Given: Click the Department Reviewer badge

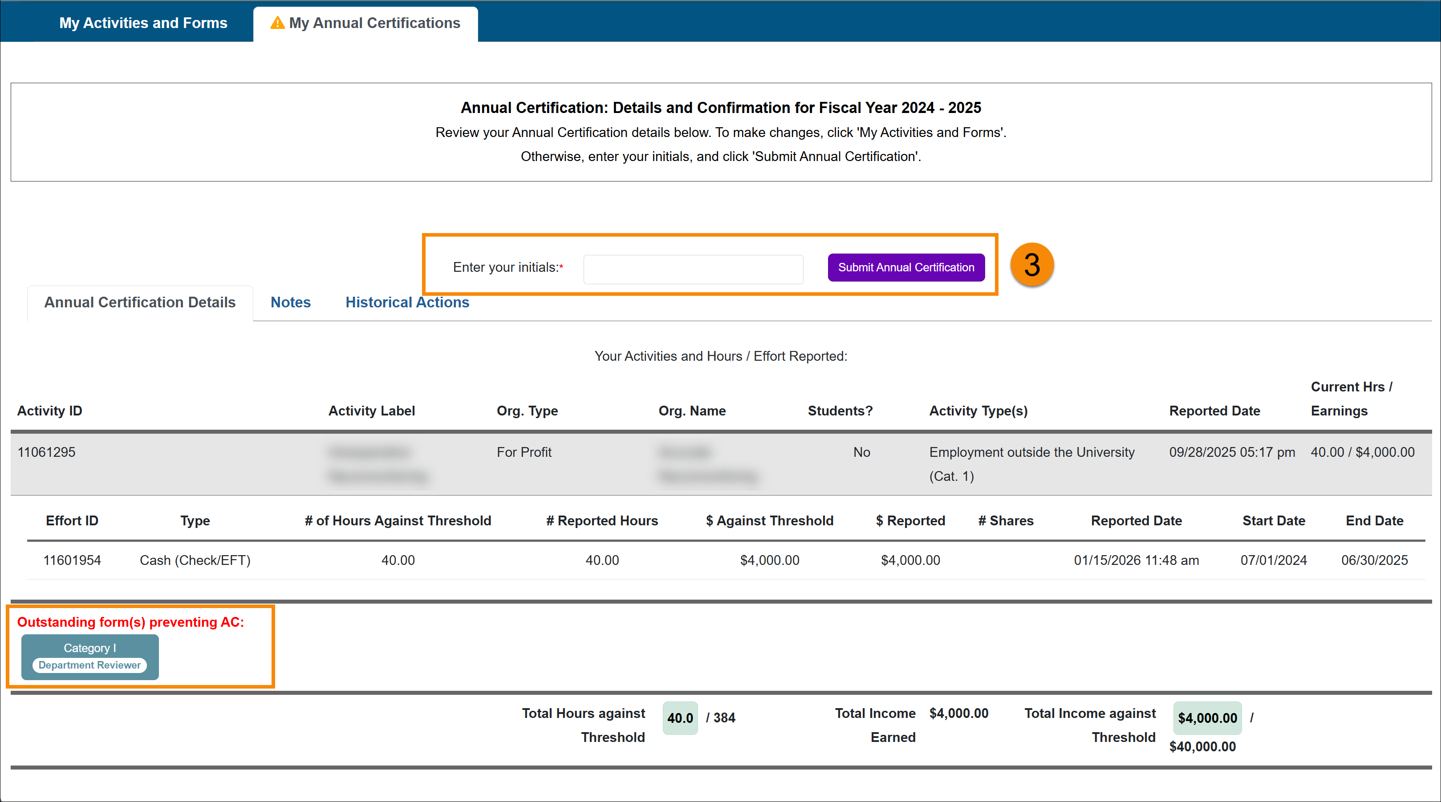Looking at the screenshot, I should click(89, 665).
